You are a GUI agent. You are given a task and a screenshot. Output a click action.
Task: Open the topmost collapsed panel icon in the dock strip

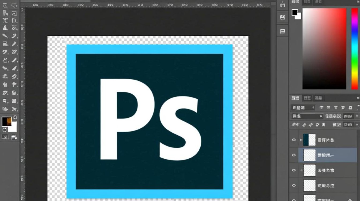pyautogui.click(x=282, y=5)
